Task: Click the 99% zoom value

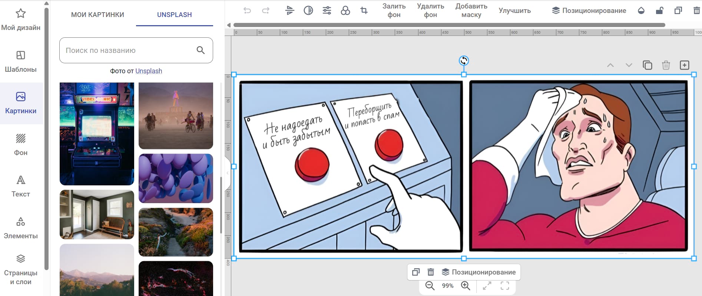Action: 448,286
